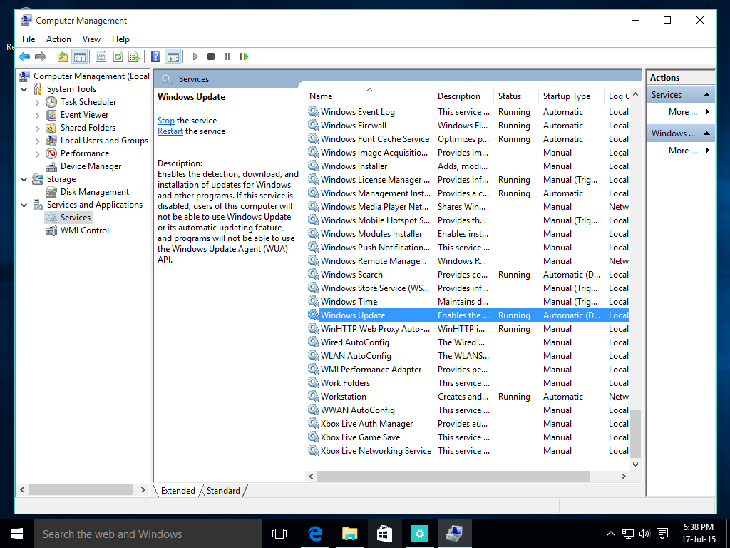Viewport: 730px width, 548px height.
Task: Click the Properties toolbar icon
Action: (x=101, y=57)
